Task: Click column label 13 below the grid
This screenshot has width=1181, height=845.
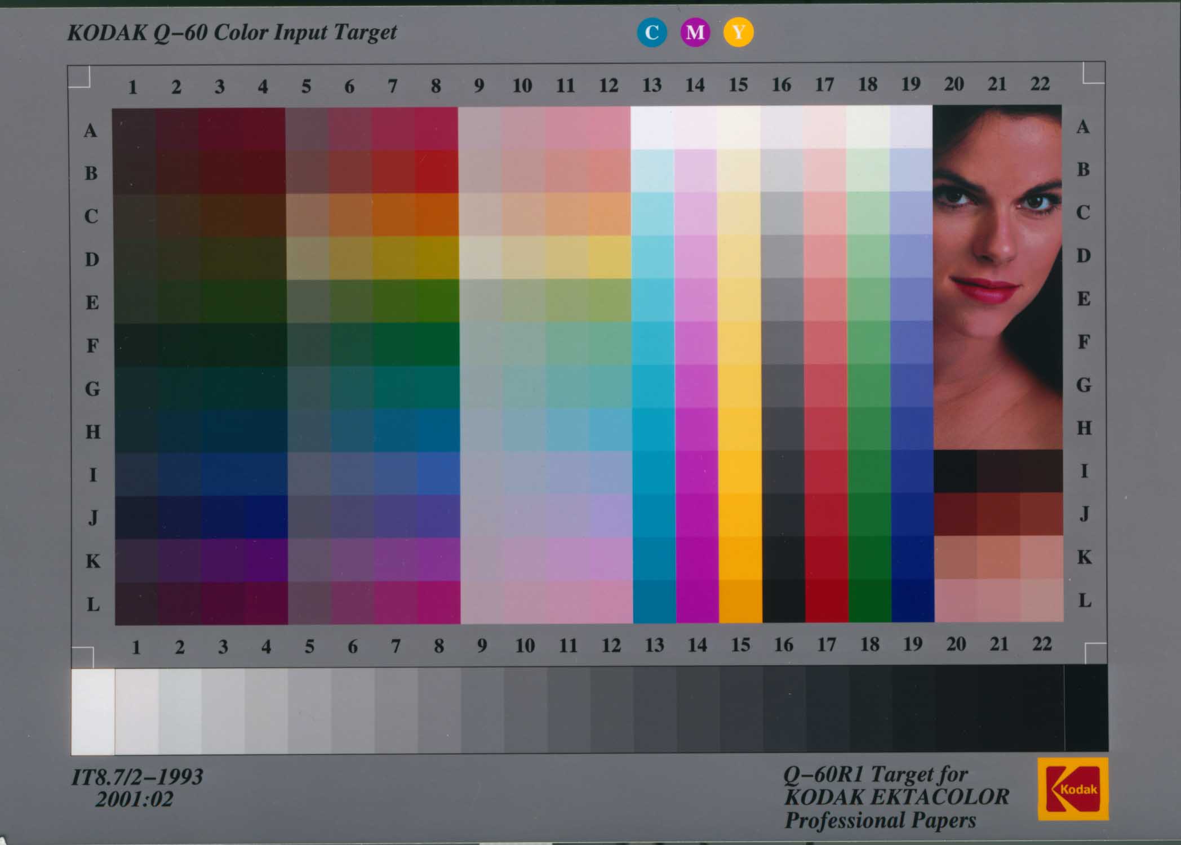Action: pos(654,645)
